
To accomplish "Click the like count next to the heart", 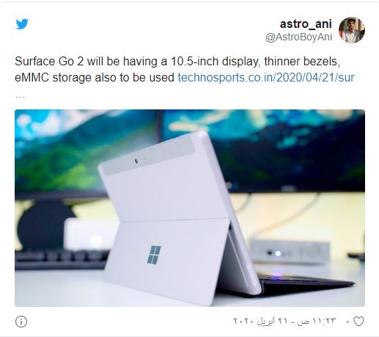I will (x=347, y=322).
